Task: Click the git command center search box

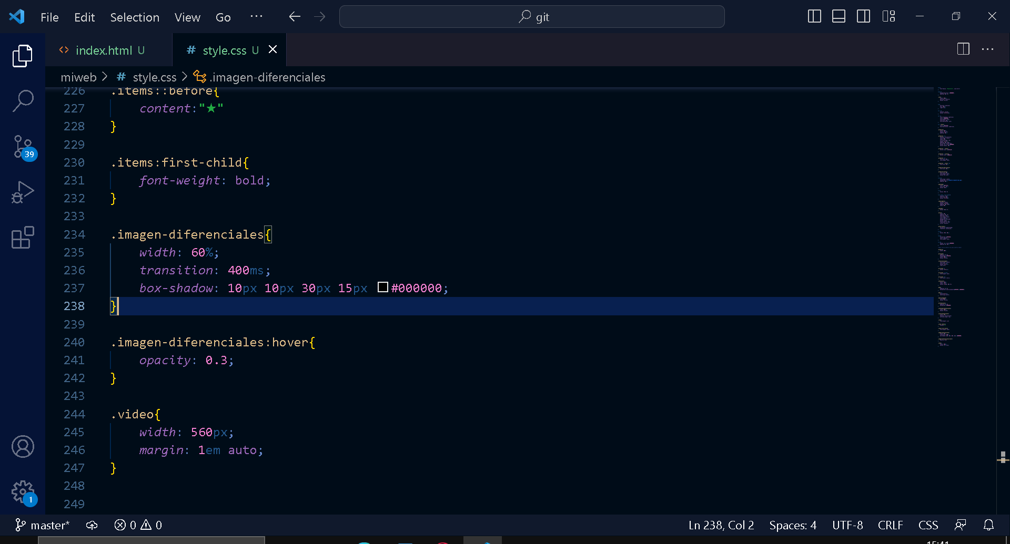Action: pyautogui.click(x=532, y=17)
